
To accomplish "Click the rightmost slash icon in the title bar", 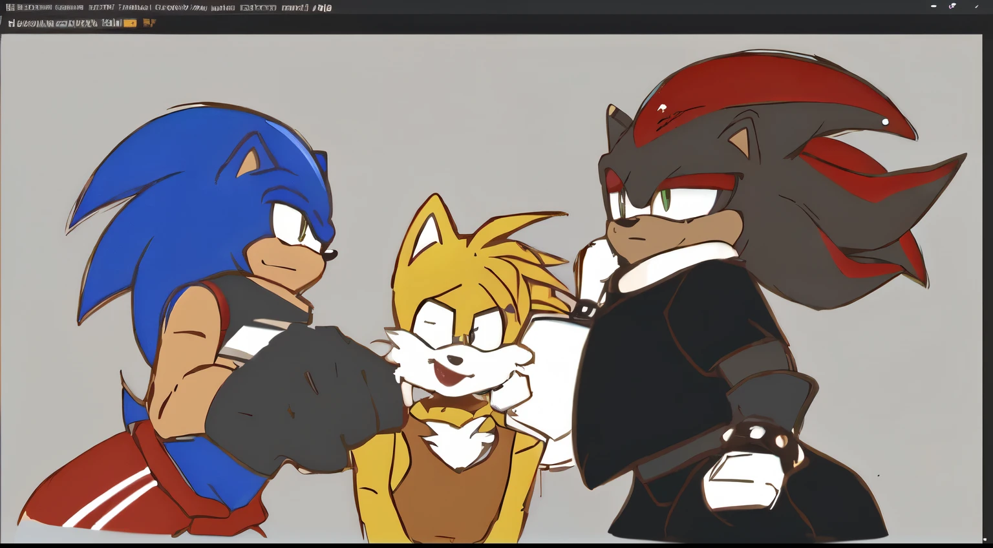I will (976, 6).
